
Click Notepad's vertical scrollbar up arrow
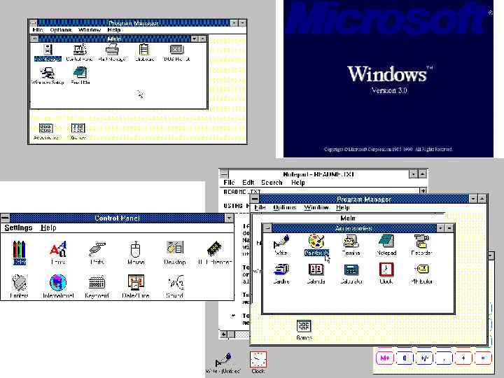click(x=423, y=190)
